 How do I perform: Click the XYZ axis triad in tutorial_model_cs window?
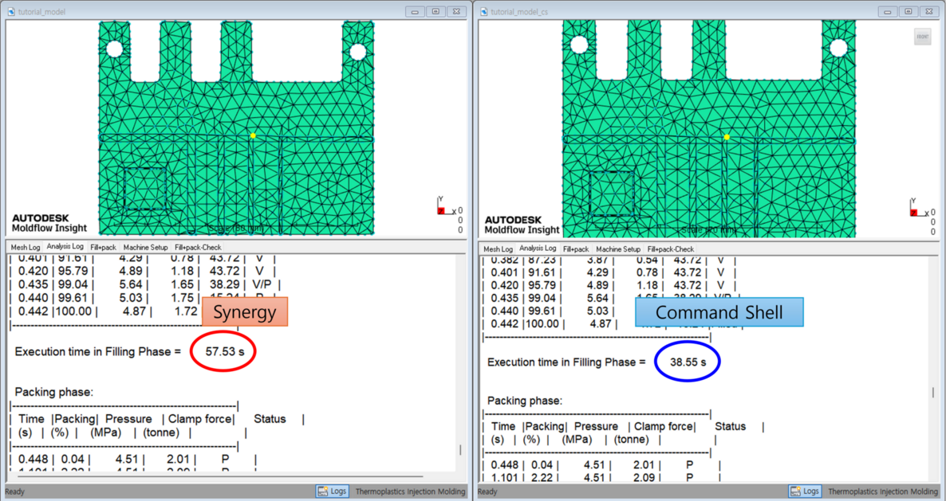pyautogui.click(x=914, y=210)
